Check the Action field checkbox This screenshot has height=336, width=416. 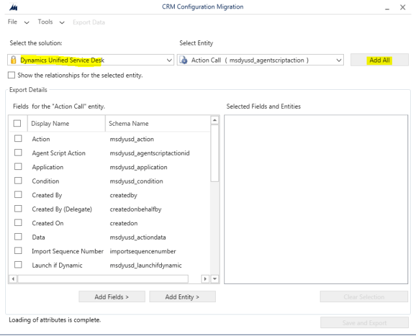[18, 139]
